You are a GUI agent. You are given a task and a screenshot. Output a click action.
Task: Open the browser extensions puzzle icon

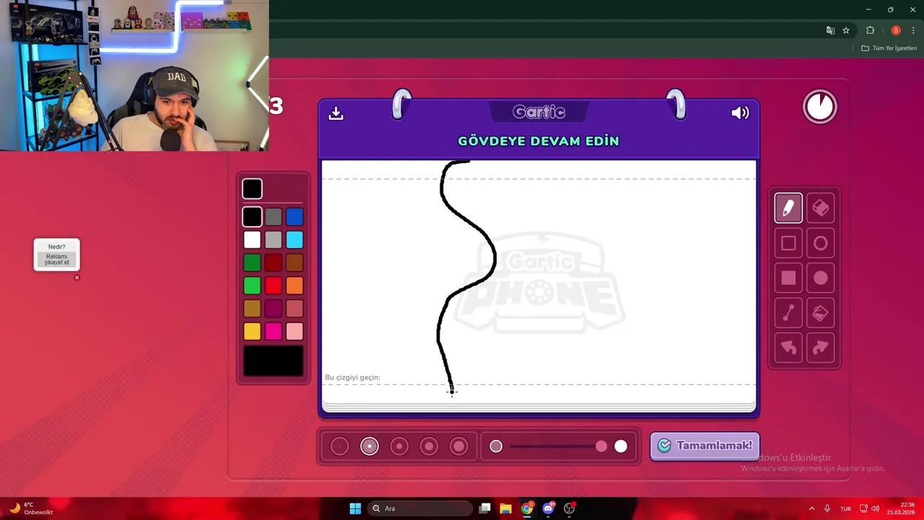pyautogui.click(x=870, y=30)
